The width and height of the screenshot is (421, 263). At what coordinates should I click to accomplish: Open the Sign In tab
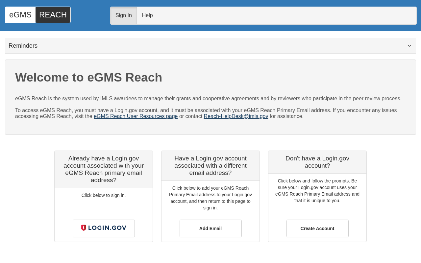tap(124, 15)
